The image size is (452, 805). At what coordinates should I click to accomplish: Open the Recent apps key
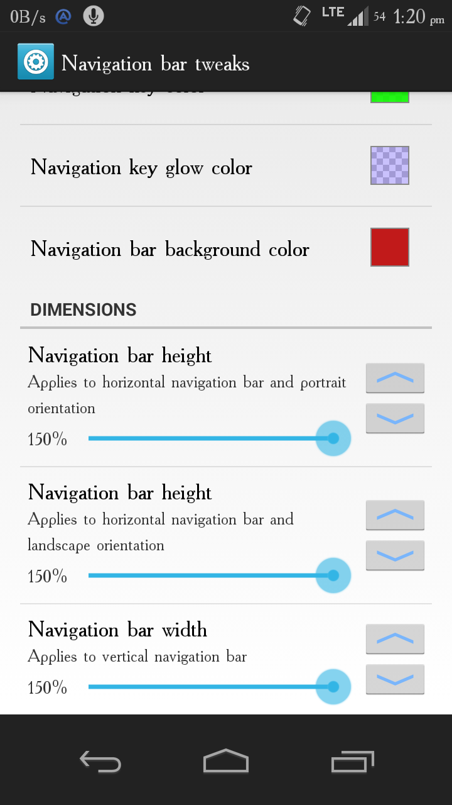click(352, 762)
